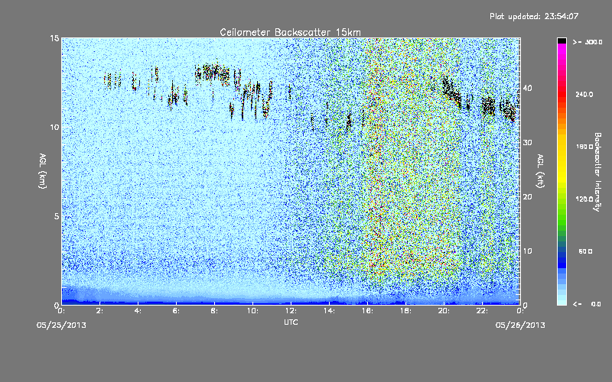Image resolution: width=612 pixels, height=382 pixels.
Task: Click the 'AGL (km)' left axis label
Action: pyautogui.click(x=43, y=170)
